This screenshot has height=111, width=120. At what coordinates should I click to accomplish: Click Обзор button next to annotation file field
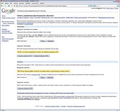(x=43, y=41)
